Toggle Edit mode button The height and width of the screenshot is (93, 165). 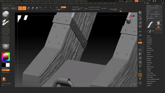coord(20,8)
